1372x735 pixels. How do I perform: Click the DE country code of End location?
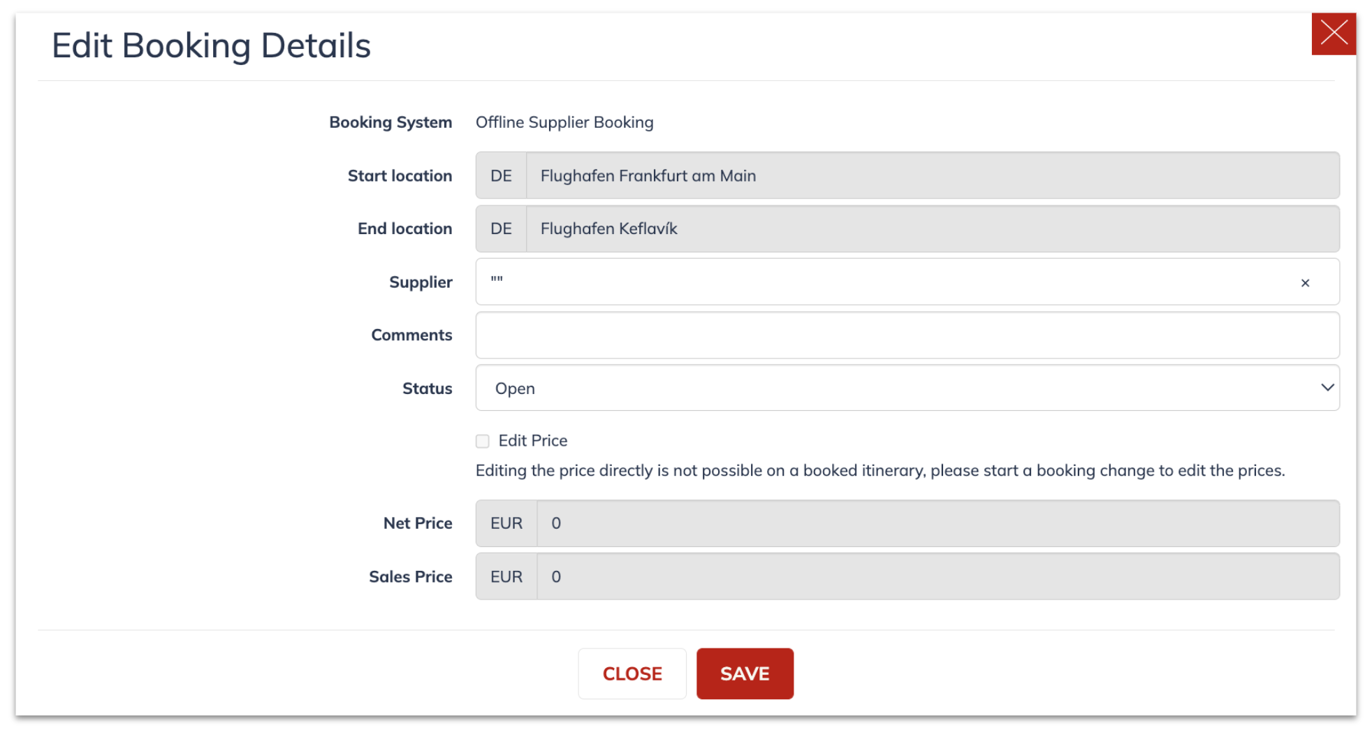(x=501, y=228)
